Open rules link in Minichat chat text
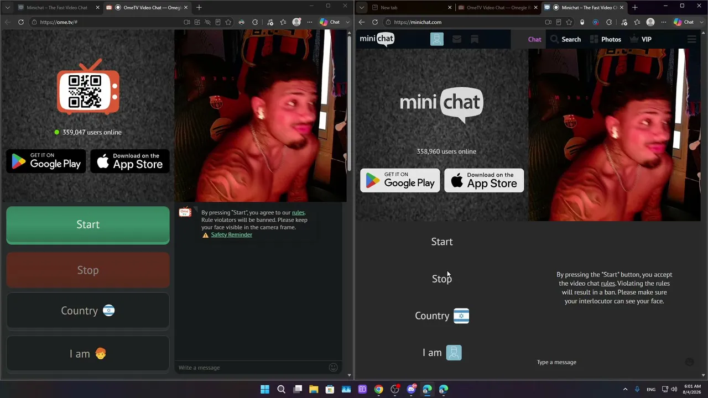The height and width of the screenshot is (398, 708). (x=608, y=284)
